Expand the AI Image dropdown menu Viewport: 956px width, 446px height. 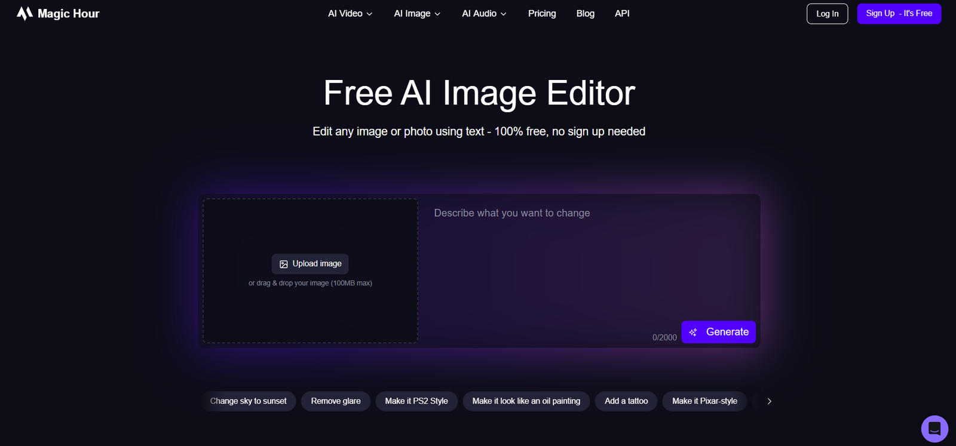point(417,14)
